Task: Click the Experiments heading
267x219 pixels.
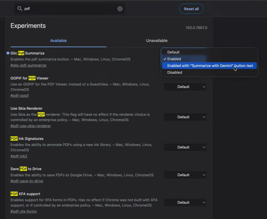Action: point(28,26)
